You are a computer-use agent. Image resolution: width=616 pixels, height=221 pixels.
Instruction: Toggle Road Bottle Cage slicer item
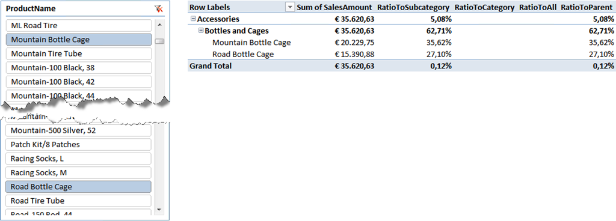(79, 187)
